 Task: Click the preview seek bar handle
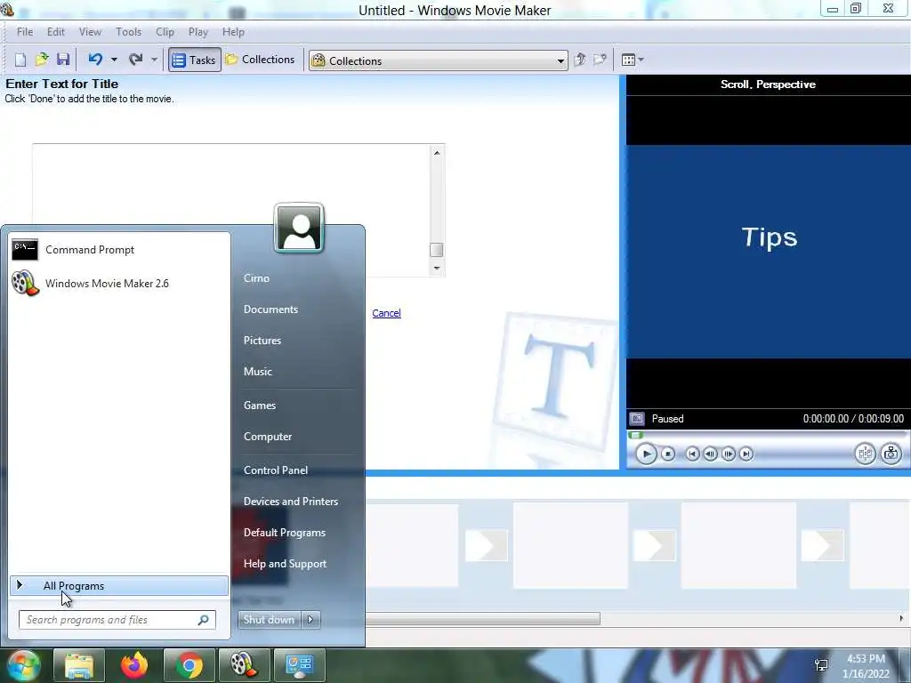click(x=635, y=435)
